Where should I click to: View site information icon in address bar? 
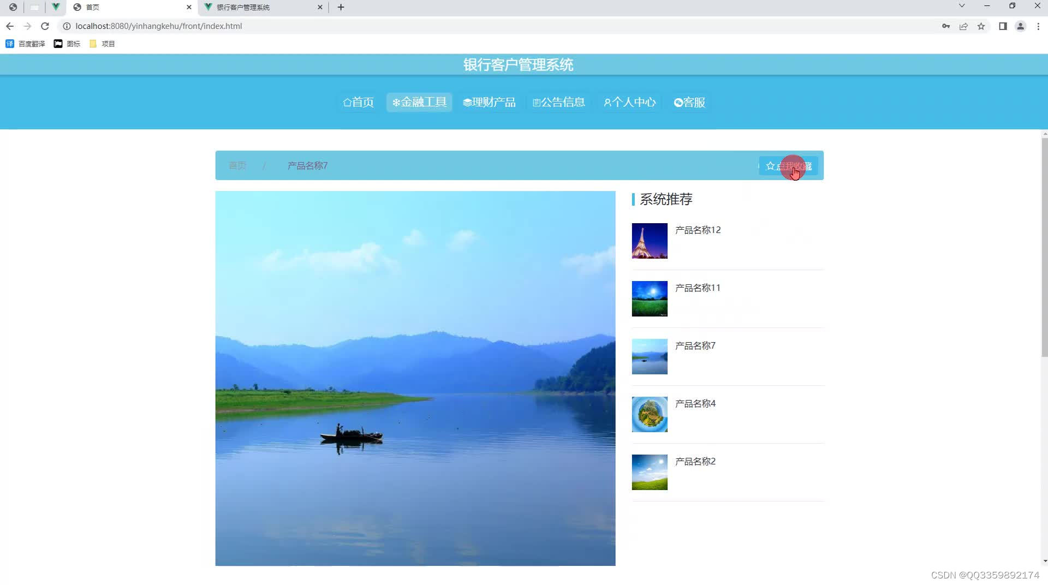click(x=67, y=26)
